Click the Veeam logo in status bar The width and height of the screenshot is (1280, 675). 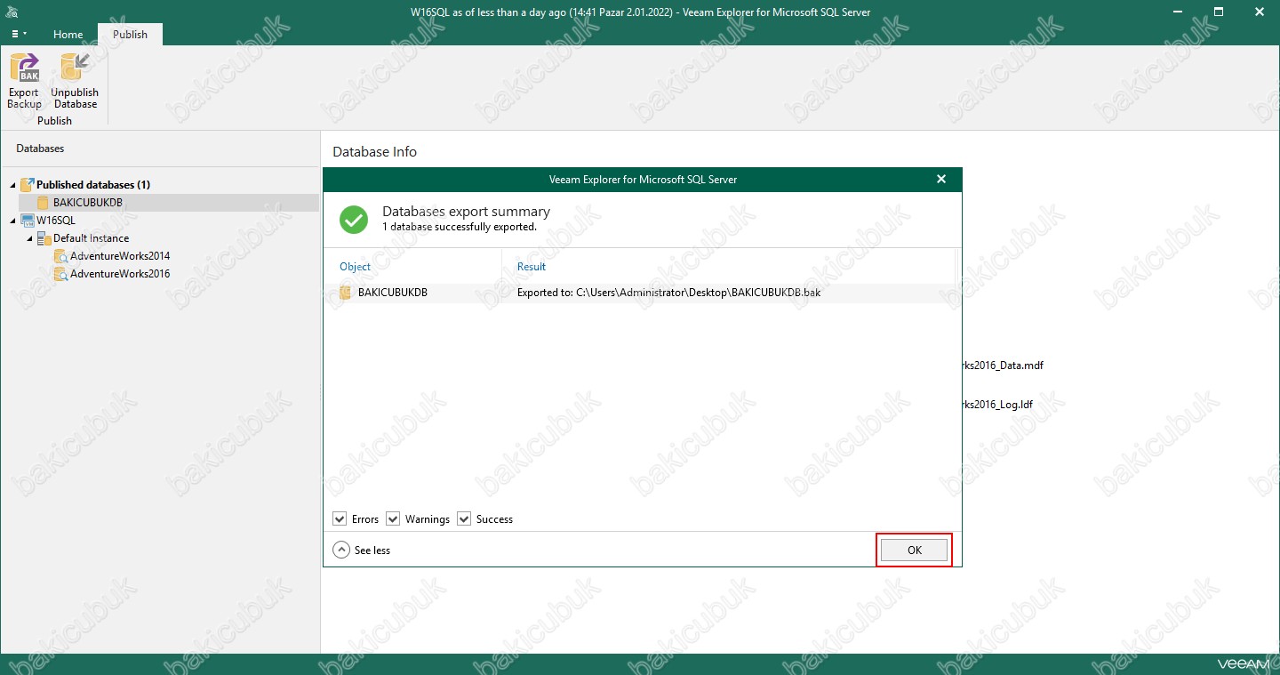1243,664
